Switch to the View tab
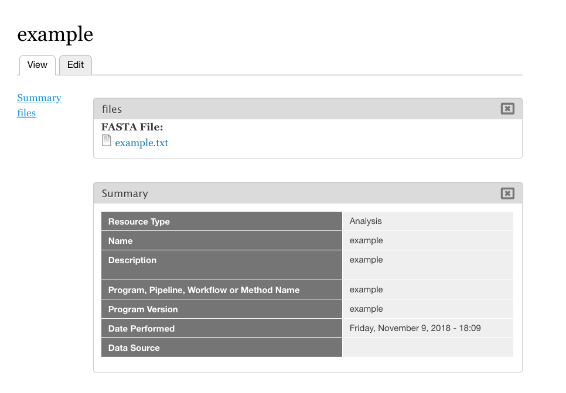 point(37,65)
